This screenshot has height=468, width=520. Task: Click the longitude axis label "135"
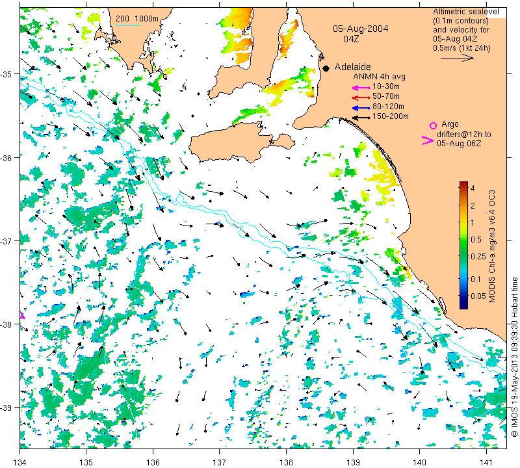[x=86, y=461]
